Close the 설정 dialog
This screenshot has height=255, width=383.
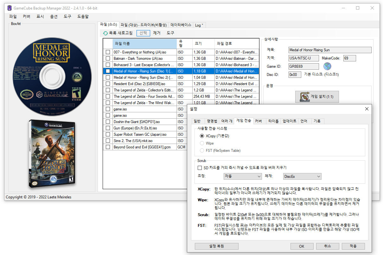[367, 109]
